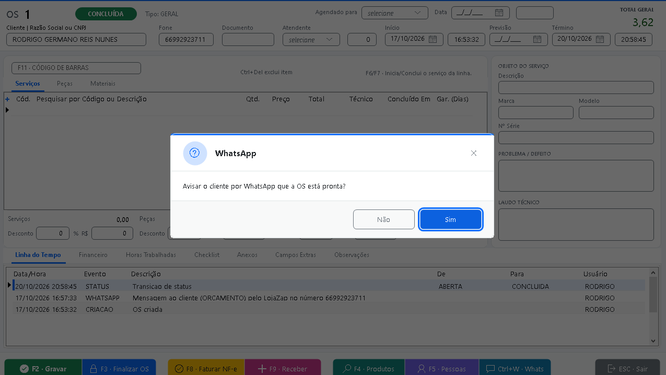Open the Observações tab
This screenshot has width=666, height=375.
click(x=352, y=255)
